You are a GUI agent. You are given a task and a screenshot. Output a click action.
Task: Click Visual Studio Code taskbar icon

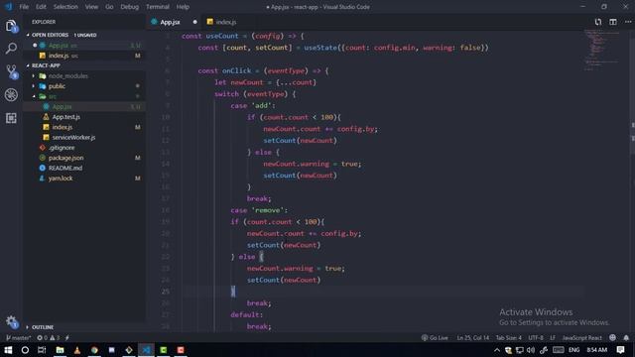pyautogui.click(x=146, y=350)
